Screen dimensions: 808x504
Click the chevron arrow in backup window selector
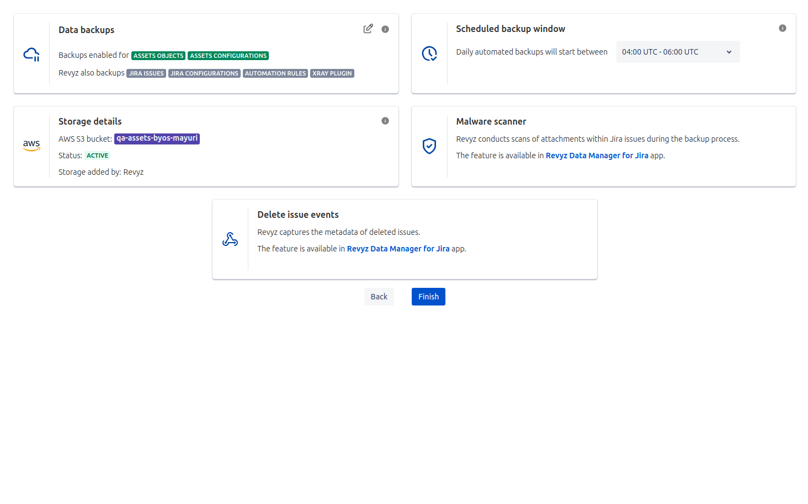pos(729,52)
